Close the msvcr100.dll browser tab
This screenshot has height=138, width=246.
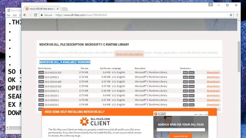coord(58,9)
